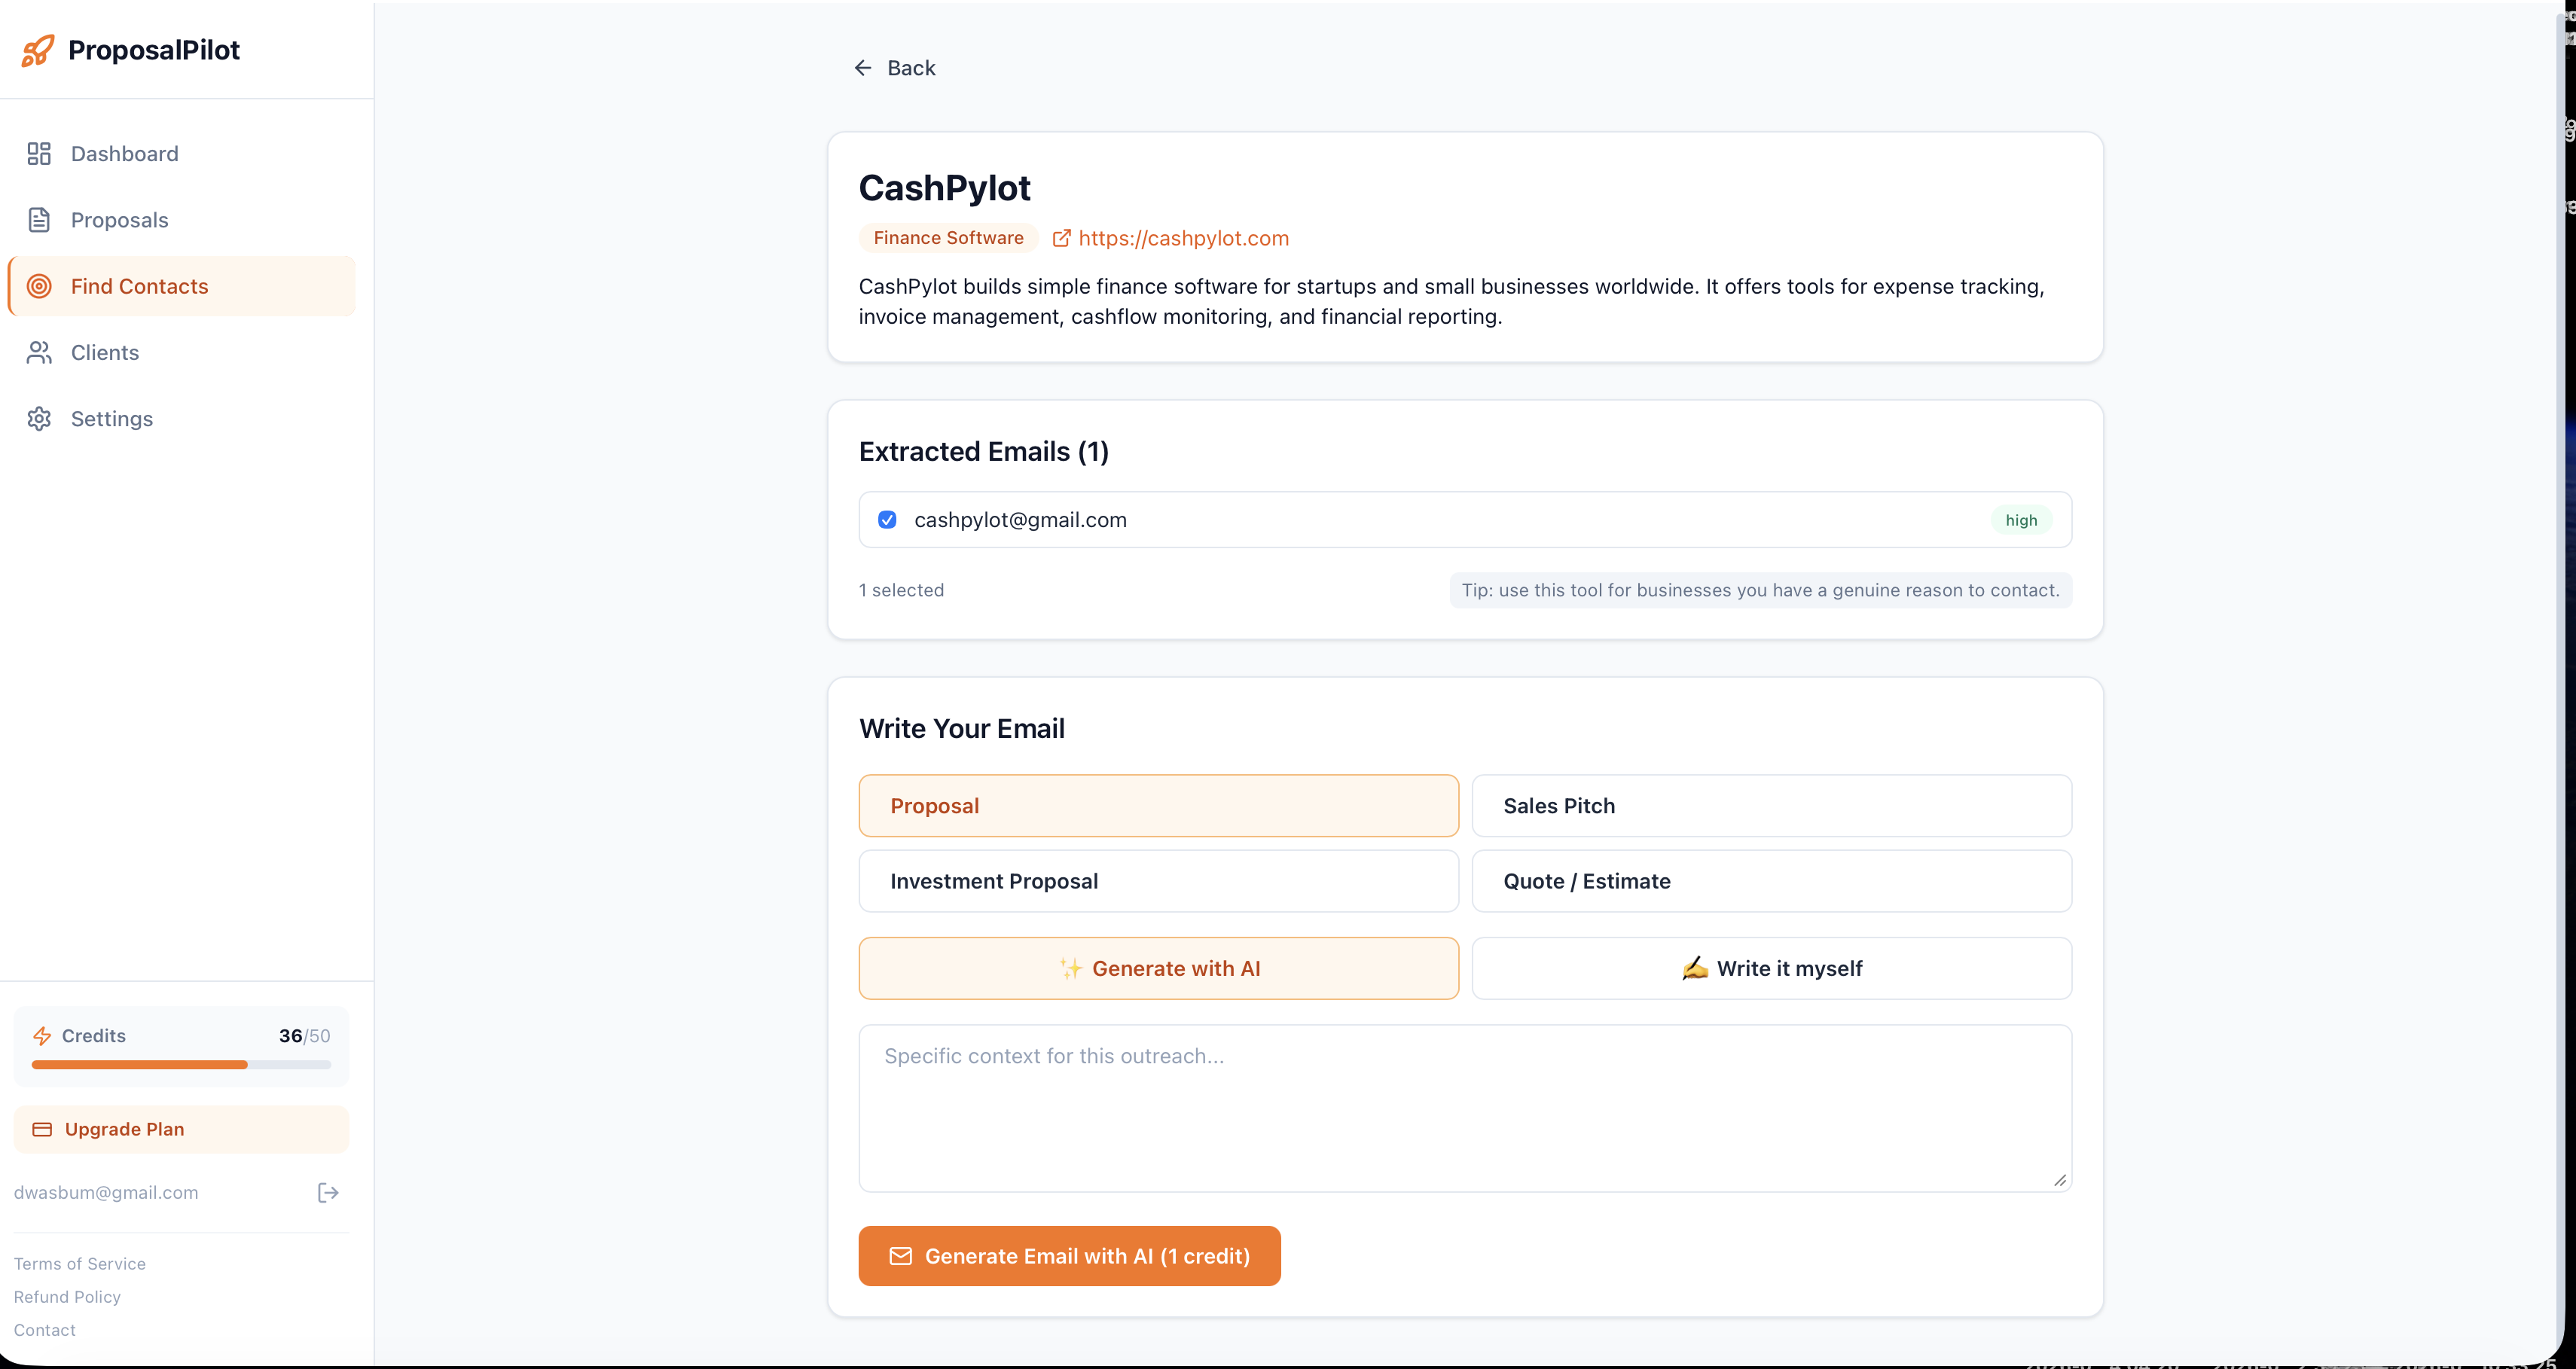This screenshot has height=1369, width=2576.
Task: Click the Settings gear icon
Action: click(x=39, y=419)
